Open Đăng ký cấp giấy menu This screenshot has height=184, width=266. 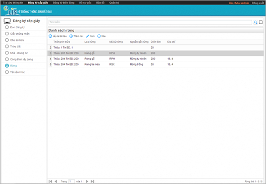(38, 3)
